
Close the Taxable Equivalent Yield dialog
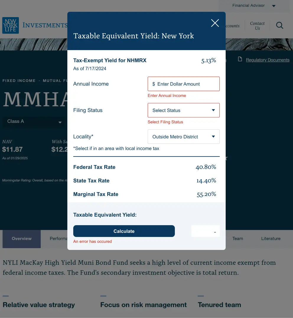coord(215,23)
